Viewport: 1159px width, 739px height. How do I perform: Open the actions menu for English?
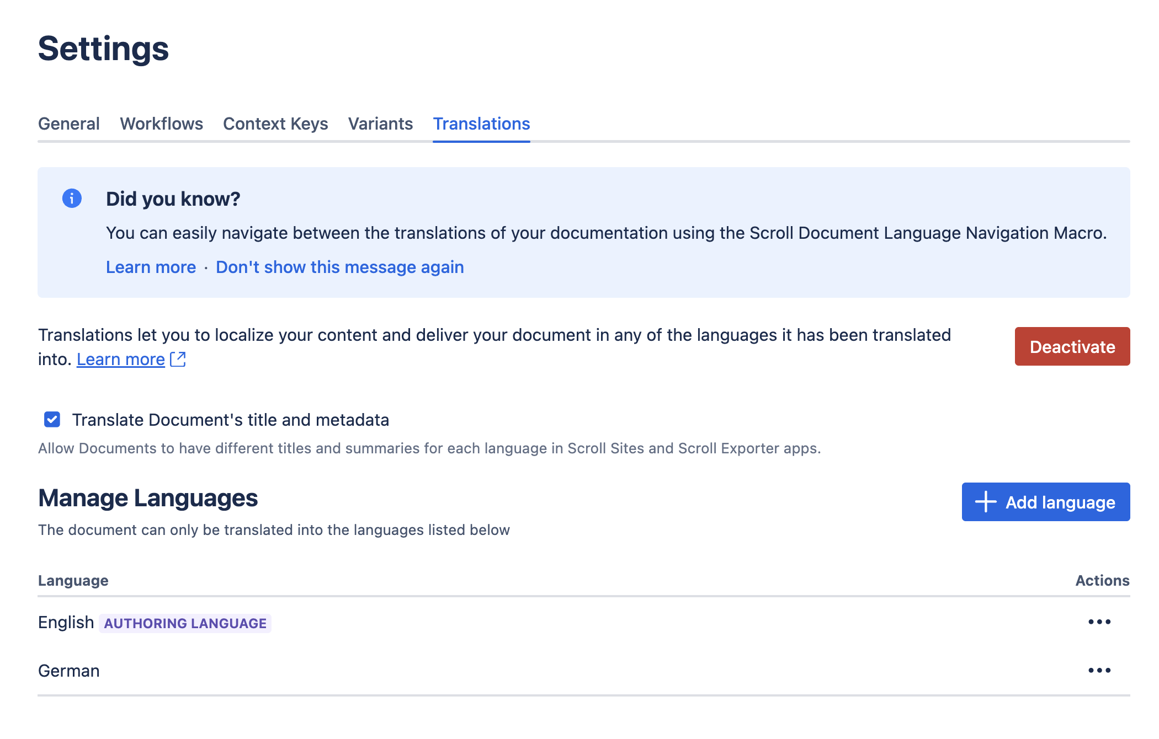[1099, 622]
